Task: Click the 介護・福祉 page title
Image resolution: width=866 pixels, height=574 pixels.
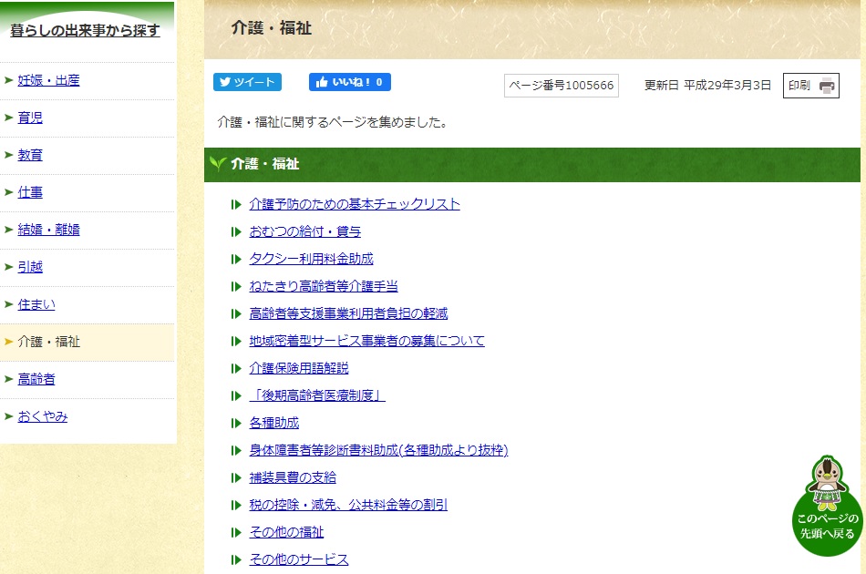Action: [271, 27]
